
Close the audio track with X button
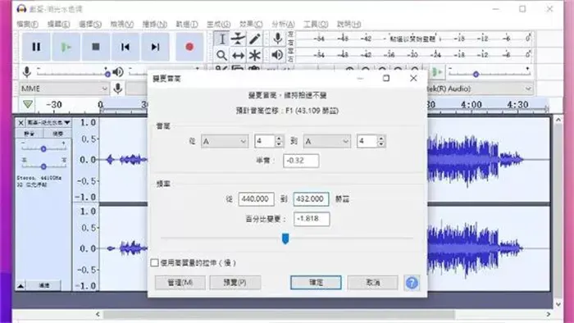click(x=20, y=122)
